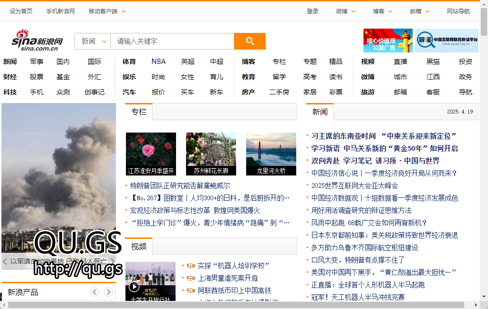Image resolution: width=488 pixels, height=309 pixels.
Task: Go to 军事 channel
Action: (36, 62)
